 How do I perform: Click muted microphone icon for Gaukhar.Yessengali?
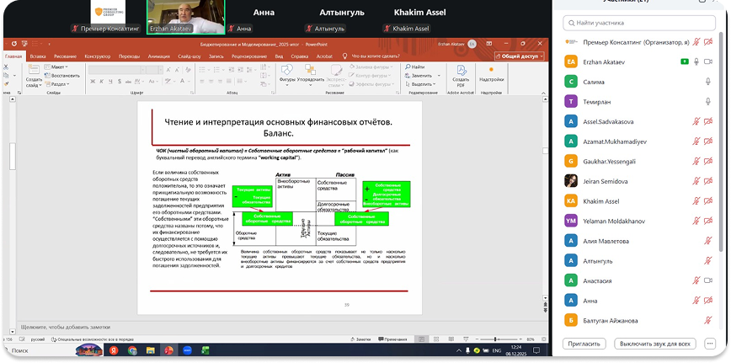point(696,161)
